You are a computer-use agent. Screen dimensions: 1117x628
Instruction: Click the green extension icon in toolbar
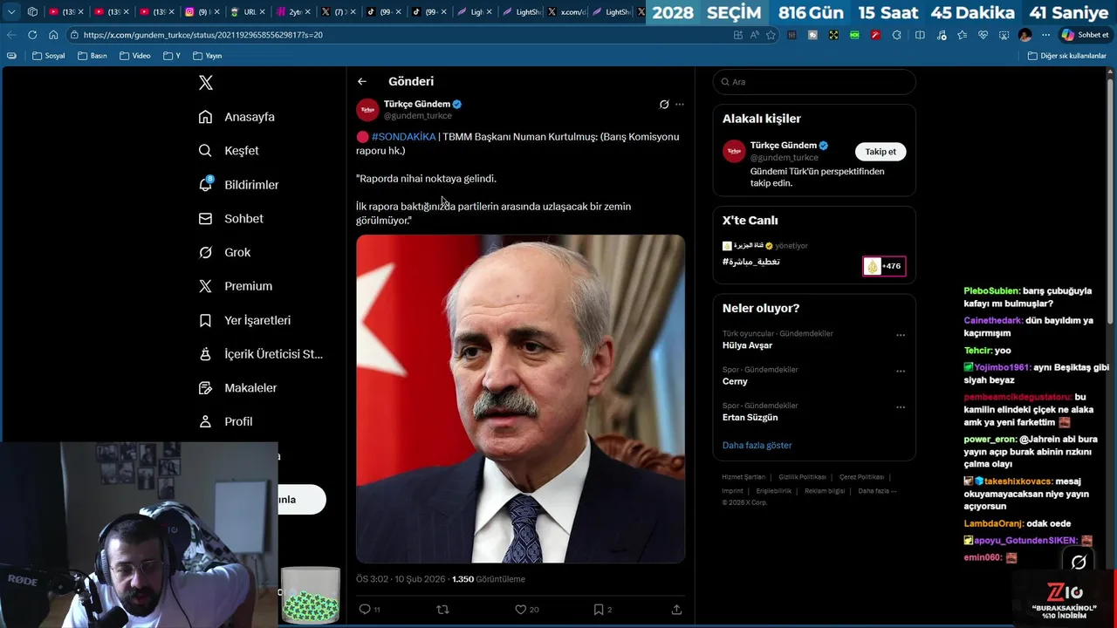[x=854, y=35]
